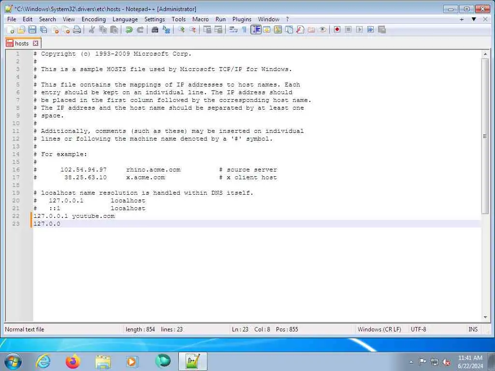Click the macro Playback icon
Screen dimensions: 495x371
(359, 29)
